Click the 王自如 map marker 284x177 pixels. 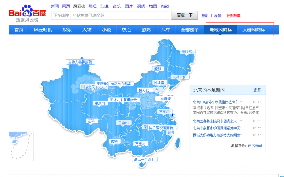(123, 123)
